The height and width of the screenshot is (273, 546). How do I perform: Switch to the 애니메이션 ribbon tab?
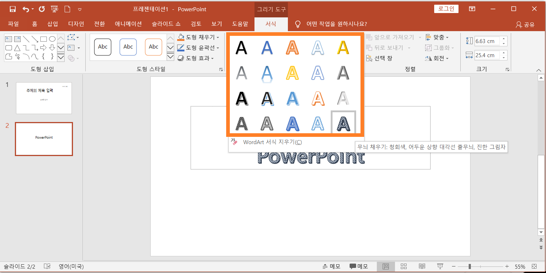coord(128,24)
